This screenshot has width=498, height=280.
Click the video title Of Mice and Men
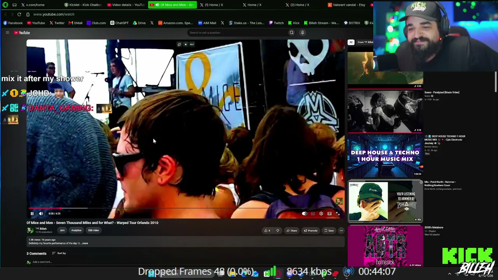(92, 223)
